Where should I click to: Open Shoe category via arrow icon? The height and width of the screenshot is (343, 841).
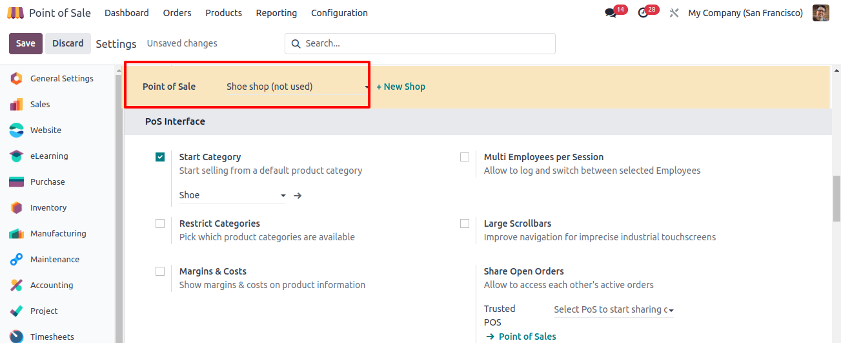click(298, 195)
